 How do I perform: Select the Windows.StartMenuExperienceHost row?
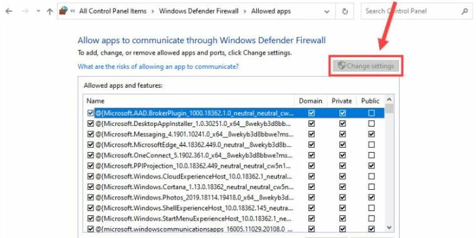234,219
